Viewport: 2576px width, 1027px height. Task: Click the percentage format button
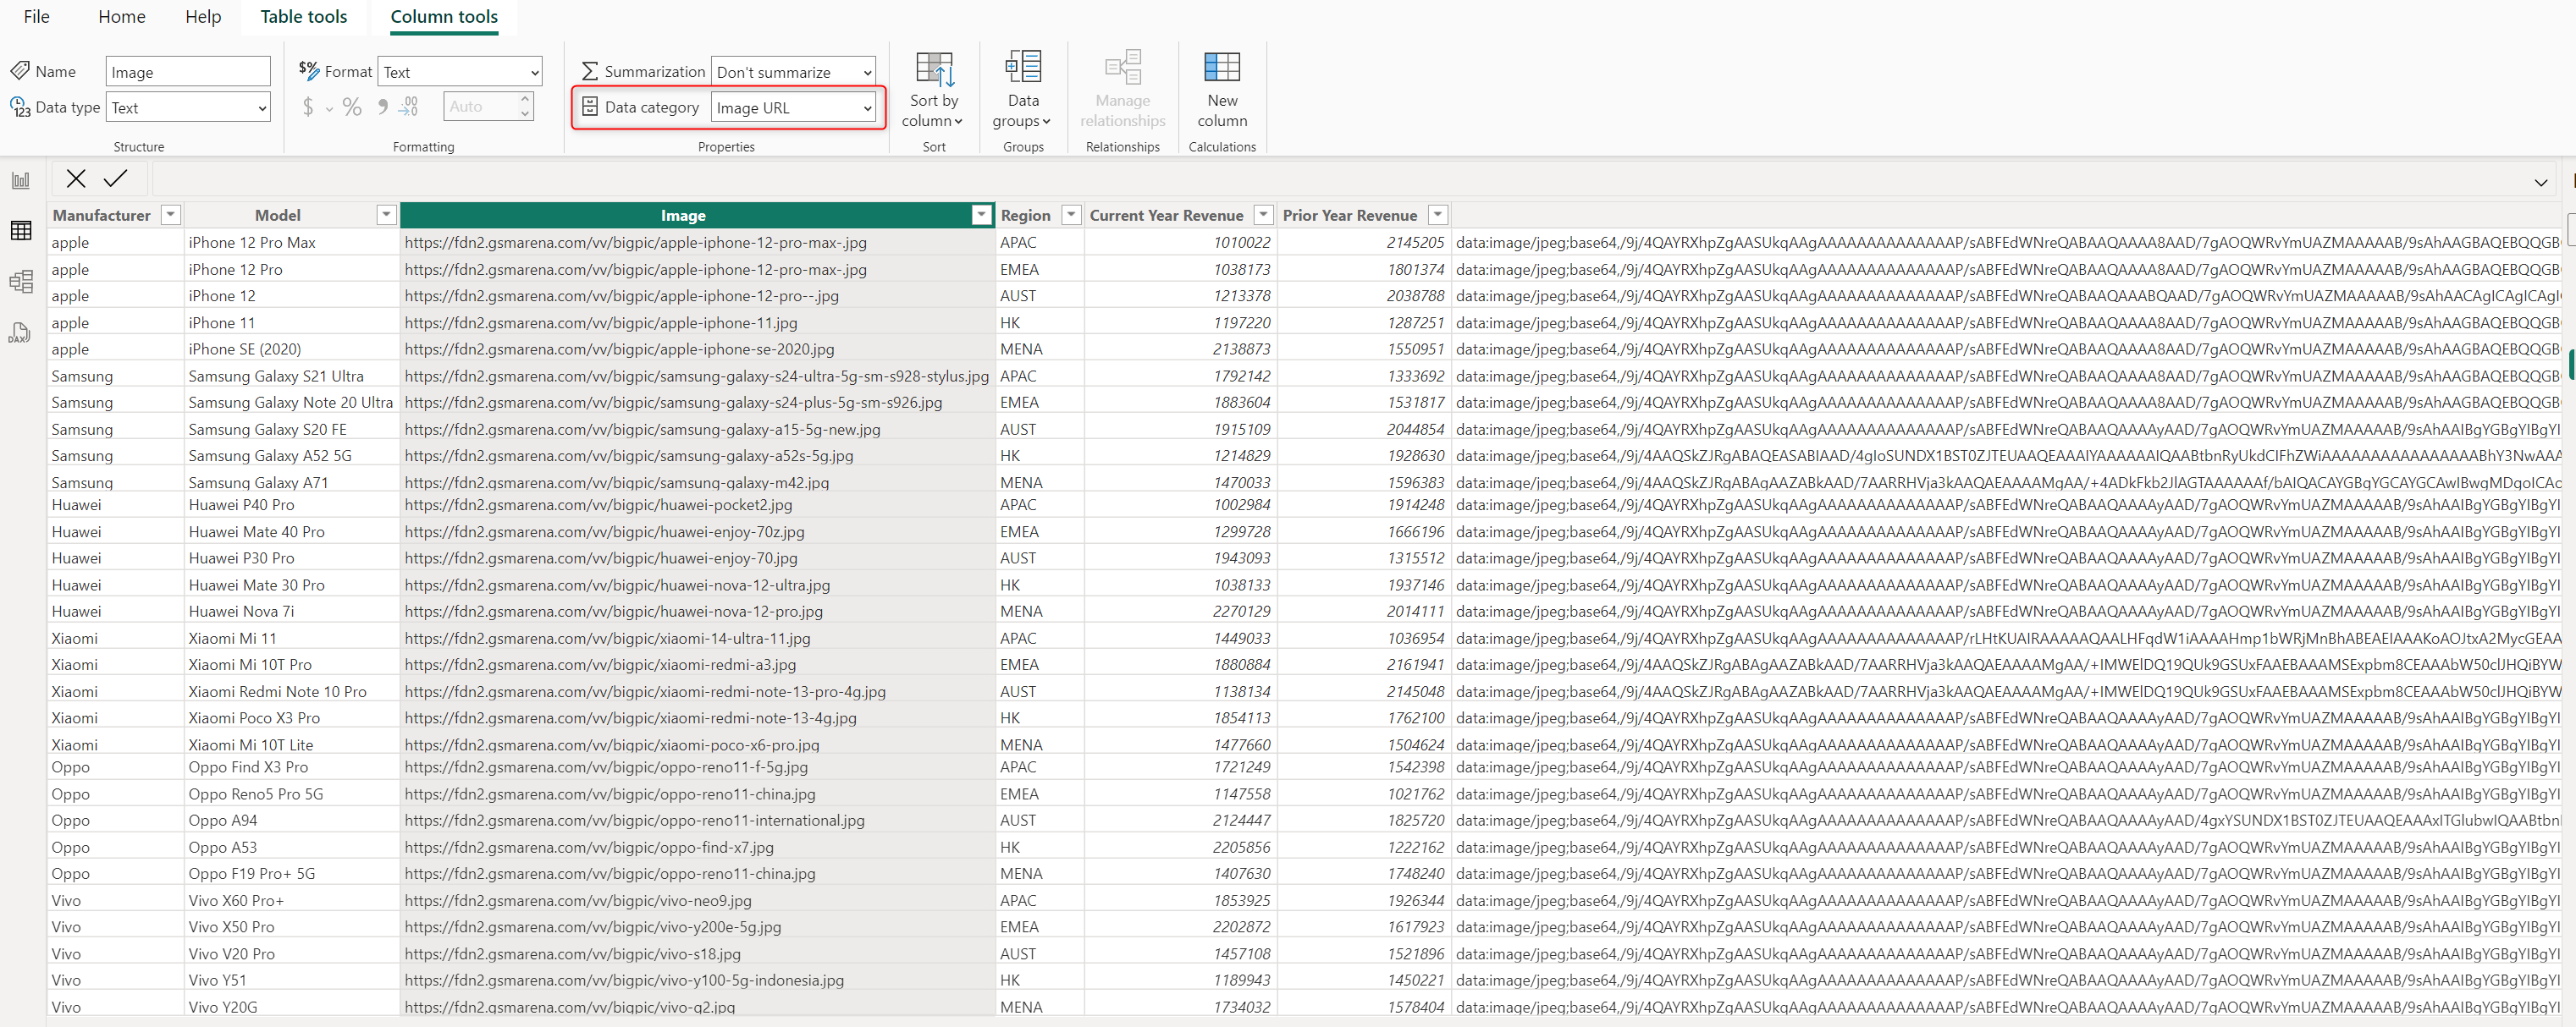(352, 107)
